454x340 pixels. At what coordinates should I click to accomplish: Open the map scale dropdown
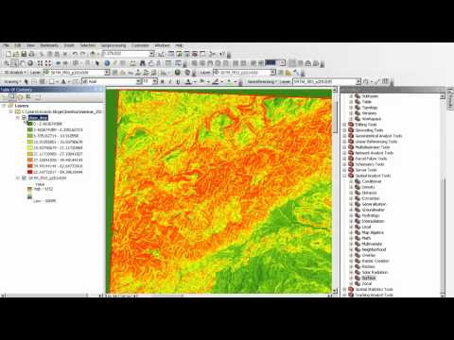tap(151, 54)
